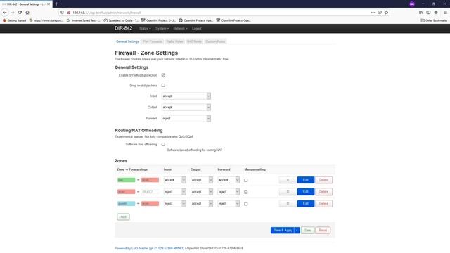Open Output dropdown in guest zone row
450x253 pixels.
coord(202,203)
